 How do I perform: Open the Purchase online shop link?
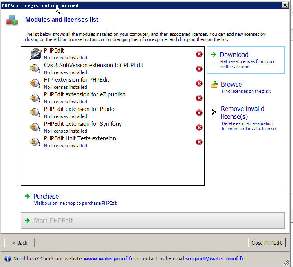click(x=46, y=196)
